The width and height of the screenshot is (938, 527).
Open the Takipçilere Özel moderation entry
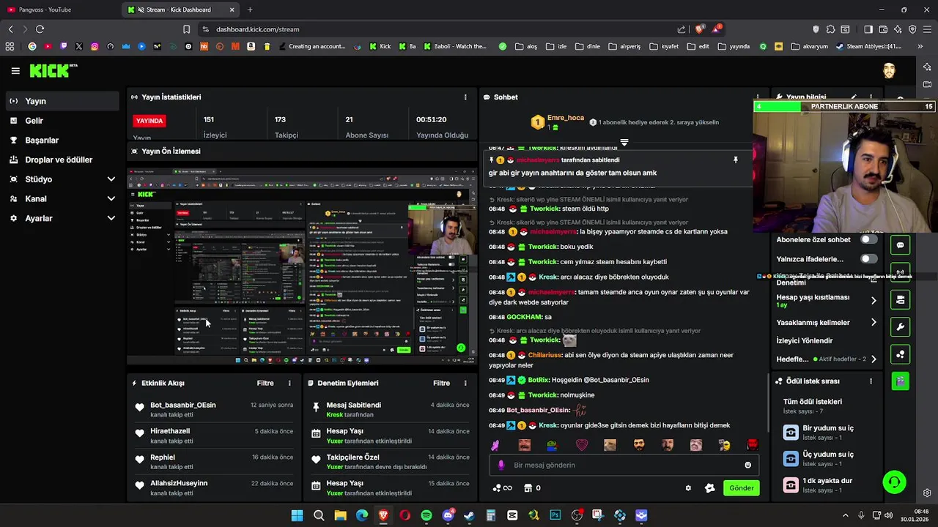(x=390, y=462)
